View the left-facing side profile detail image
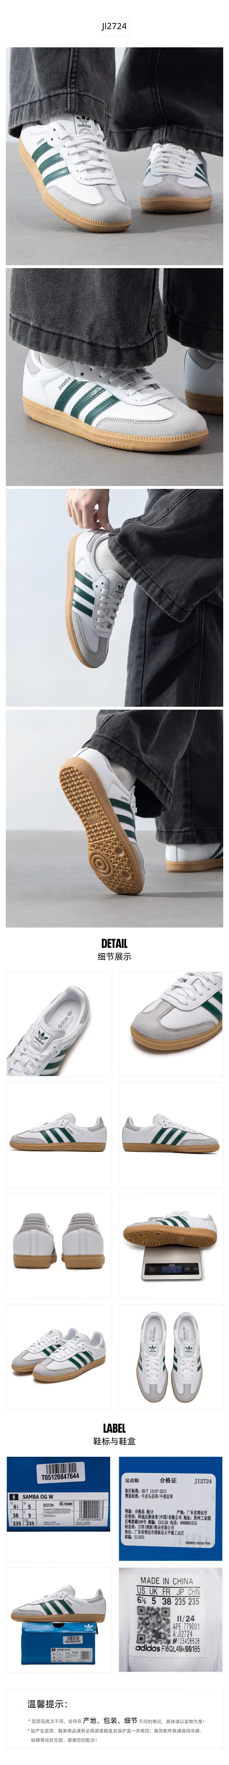 point(59,1135)
